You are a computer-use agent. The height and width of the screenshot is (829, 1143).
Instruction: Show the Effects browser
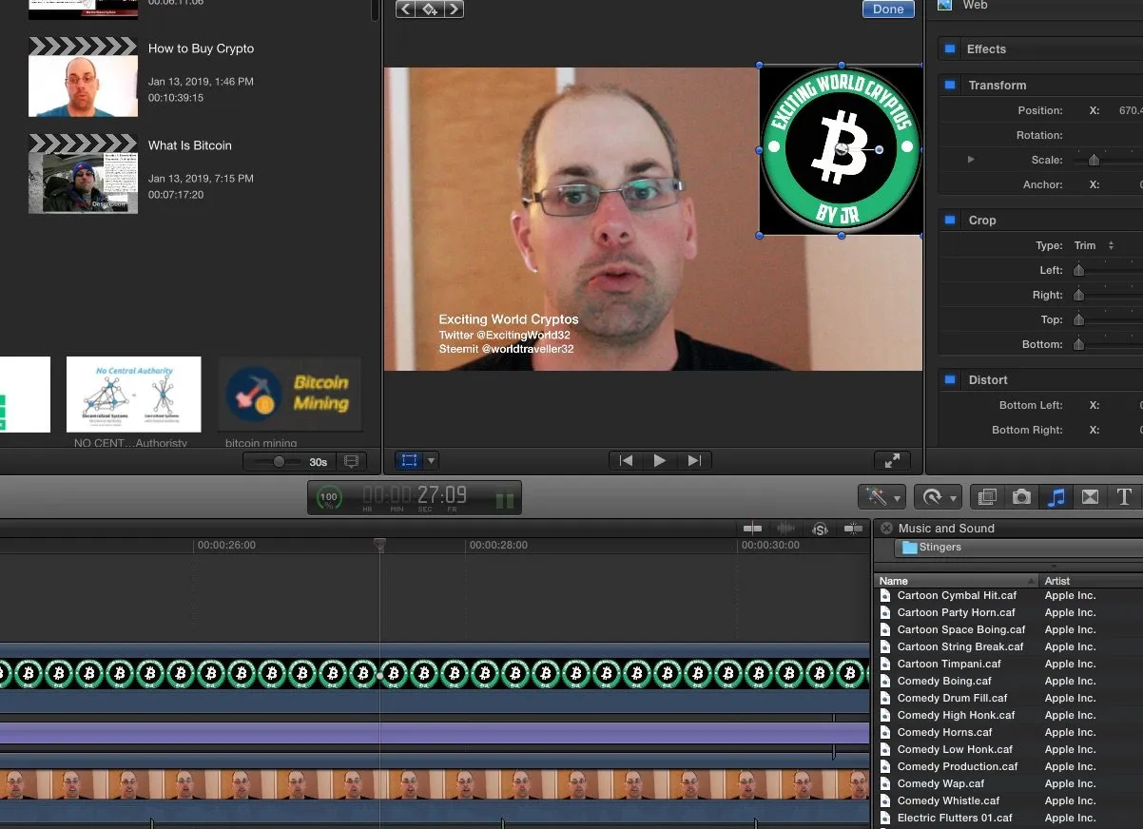(987, 496)
